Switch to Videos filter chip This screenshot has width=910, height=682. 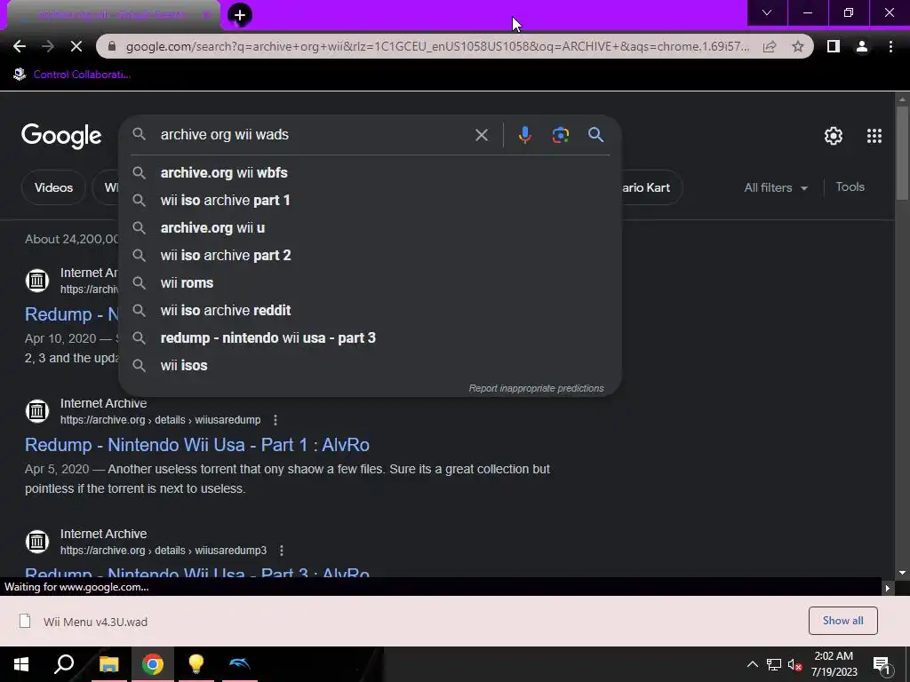pyautogui.click(x=53, y=188)
